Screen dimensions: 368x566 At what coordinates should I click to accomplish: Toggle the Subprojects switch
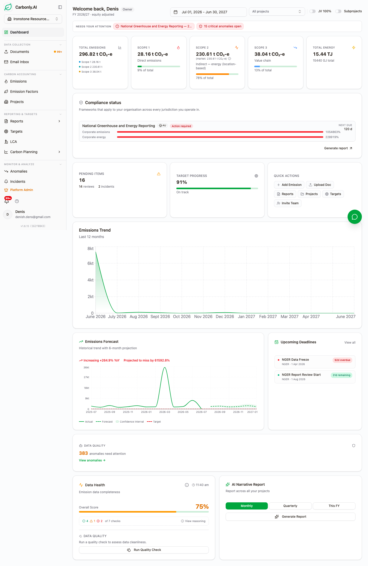[338, 11]
